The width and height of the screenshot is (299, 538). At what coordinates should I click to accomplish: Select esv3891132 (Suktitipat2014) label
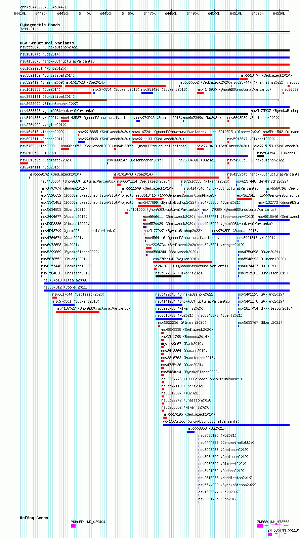tap(47, 75)
